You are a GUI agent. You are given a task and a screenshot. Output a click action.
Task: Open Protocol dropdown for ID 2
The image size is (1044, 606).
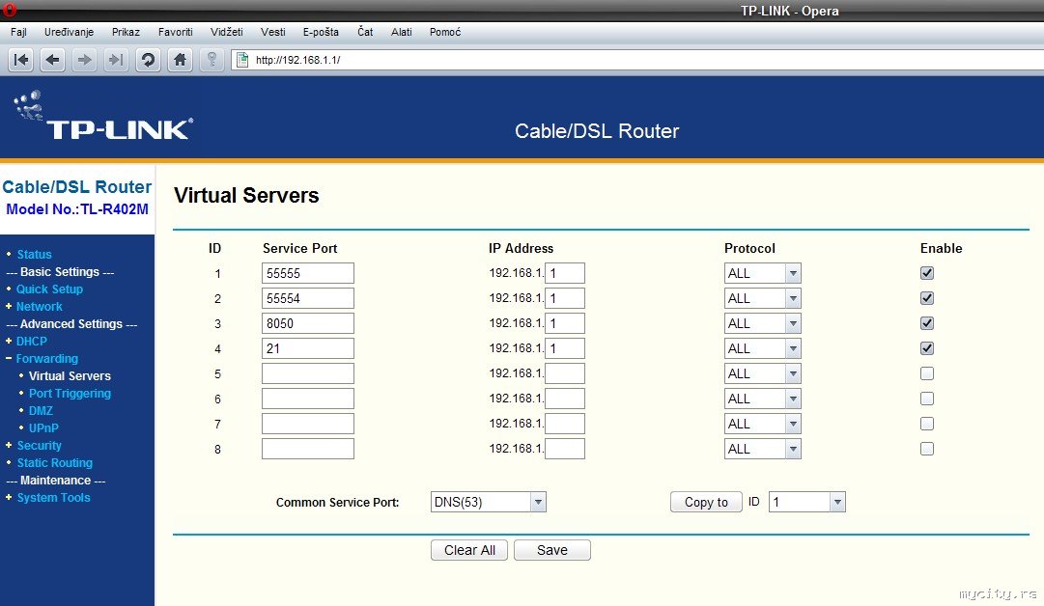click(762, 298)
